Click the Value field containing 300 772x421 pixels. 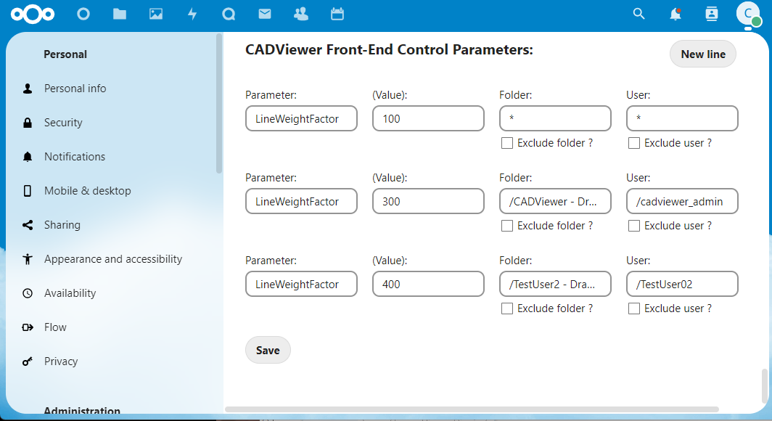428,201
